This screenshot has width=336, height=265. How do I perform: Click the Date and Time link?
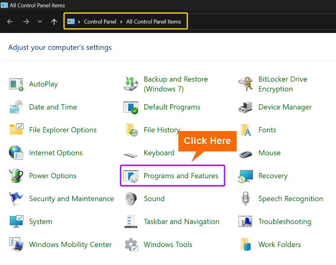pyautogui.click(x=53, y=107)
